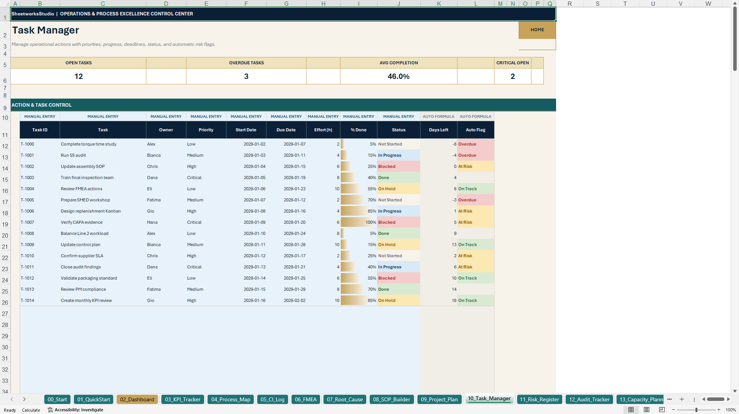
Task: Open the 03_KPI_Tracker sheet tab
Action: tap(183, 399)
